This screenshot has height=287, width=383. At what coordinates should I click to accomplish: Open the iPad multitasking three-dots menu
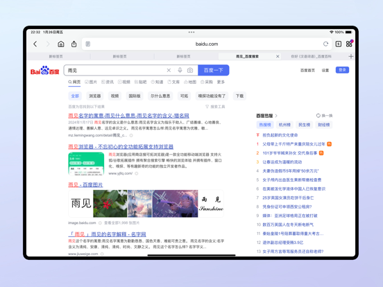click(191, 32)
